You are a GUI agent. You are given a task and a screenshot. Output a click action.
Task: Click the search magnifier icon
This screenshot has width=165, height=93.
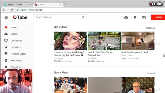tap(83, 17)
